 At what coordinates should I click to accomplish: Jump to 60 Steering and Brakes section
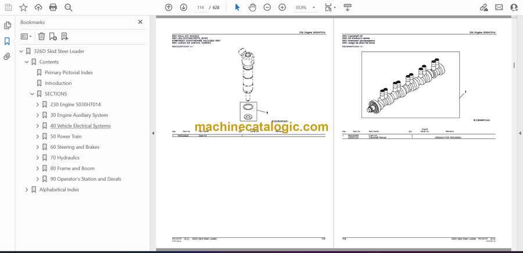75,147
